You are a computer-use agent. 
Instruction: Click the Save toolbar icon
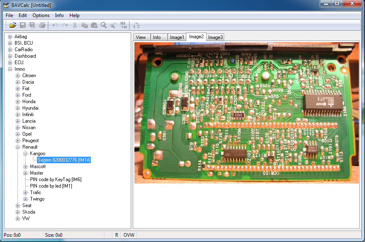click(23, 25)
